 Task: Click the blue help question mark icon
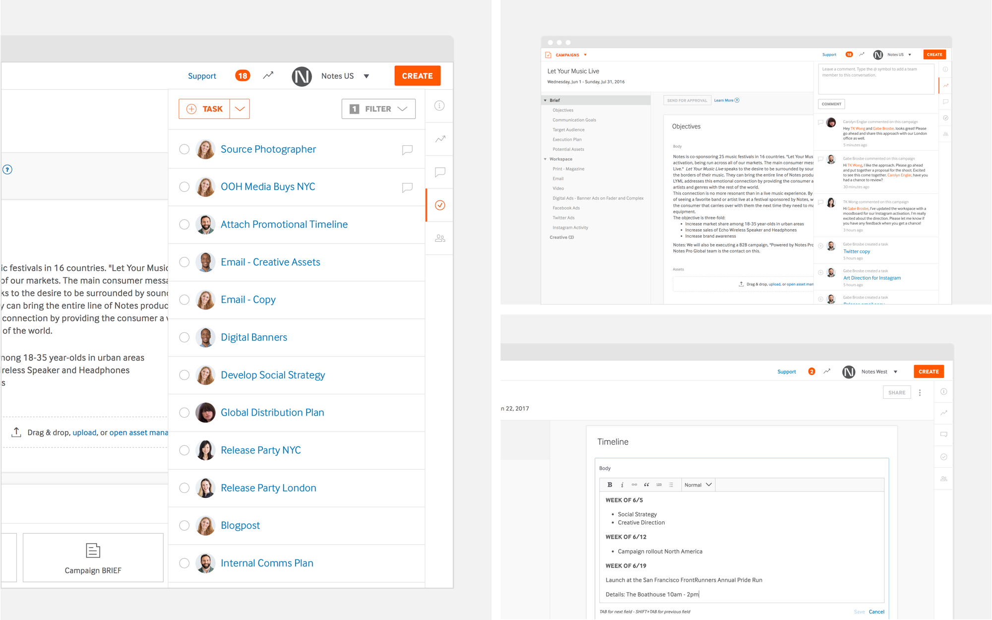[7, 170]
